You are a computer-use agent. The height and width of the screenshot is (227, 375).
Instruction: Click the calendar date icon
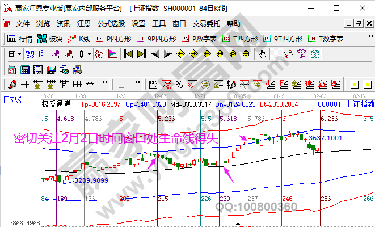click(x=11, y=69)
